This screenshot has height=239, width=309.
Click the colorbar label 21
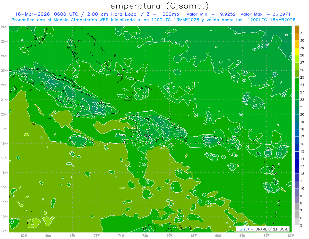pos(302,107)
